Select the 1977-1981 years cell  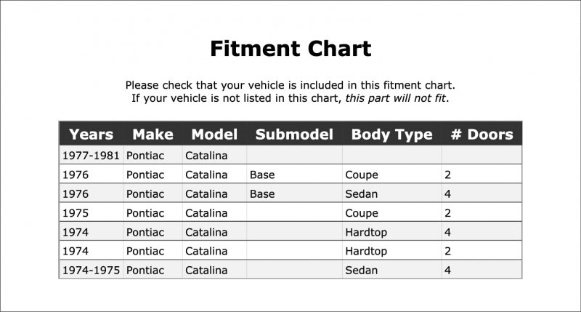coord(91,156)
